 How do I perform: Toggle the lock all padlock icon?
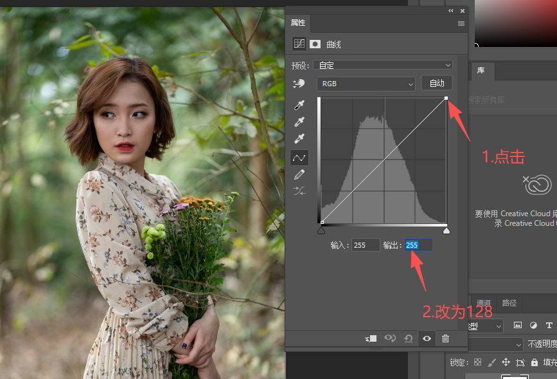[x=535, y=362]
